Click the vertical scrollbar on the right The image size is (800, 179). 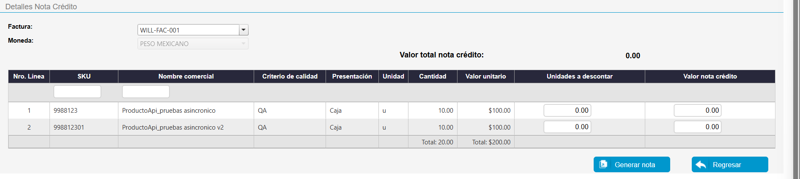click(796, 84)
